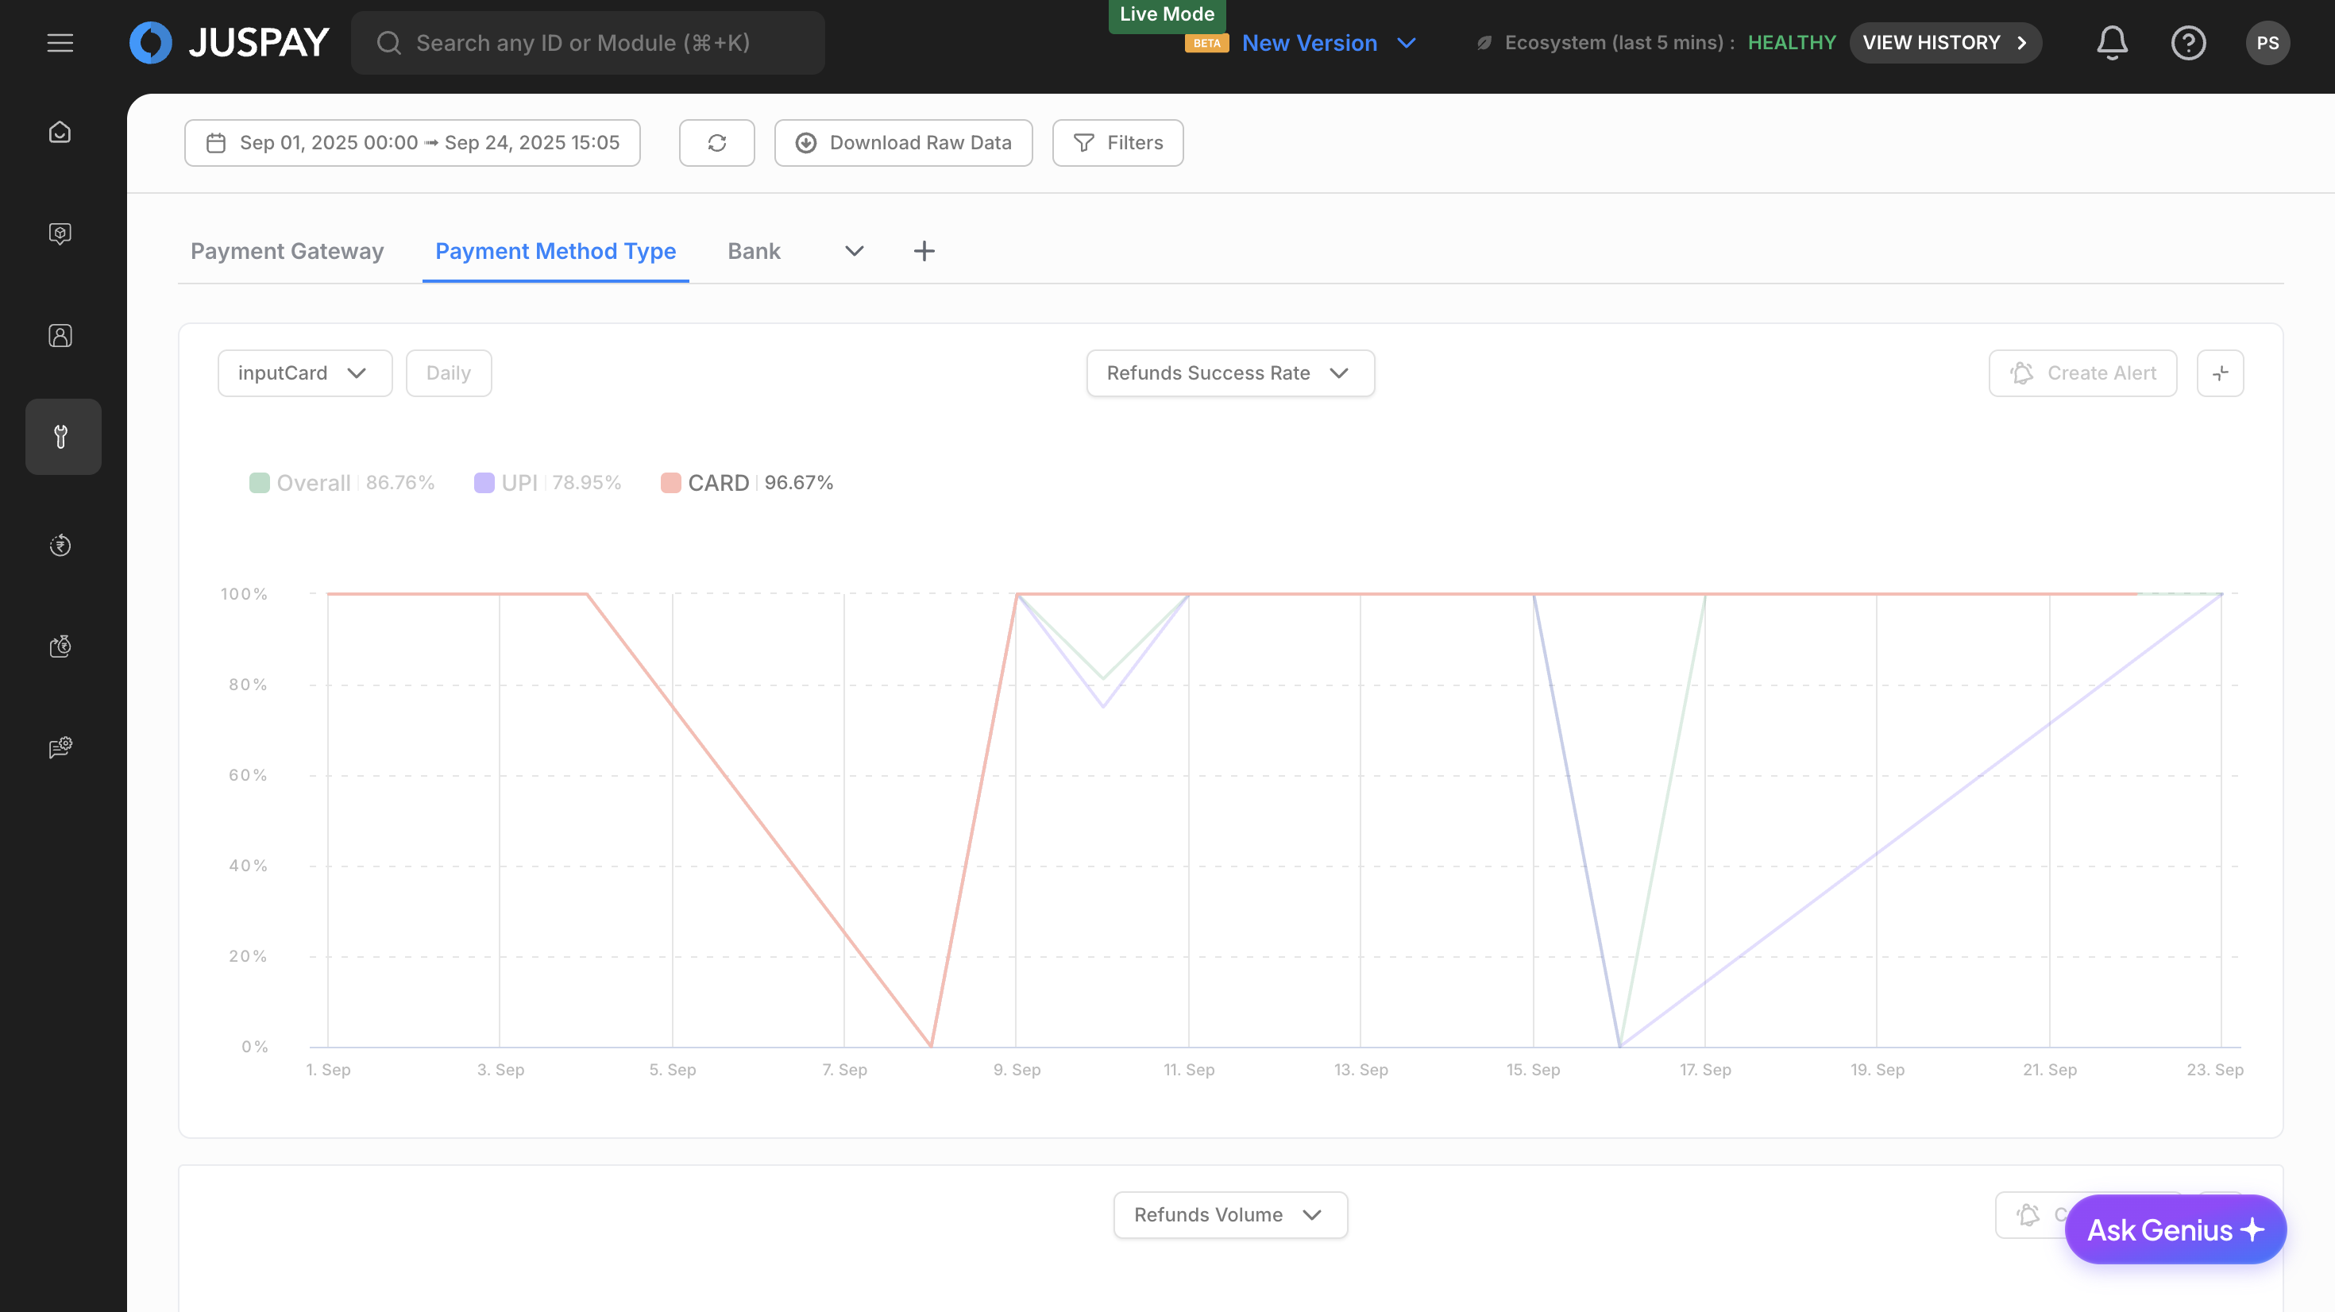
Task: Open the Refunds Success Rate dropdown
Action: coord(1229,373)
